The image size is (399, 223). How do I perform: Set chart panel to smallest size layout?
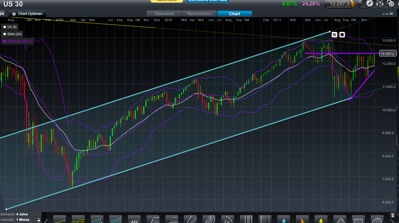pos(383,14)
